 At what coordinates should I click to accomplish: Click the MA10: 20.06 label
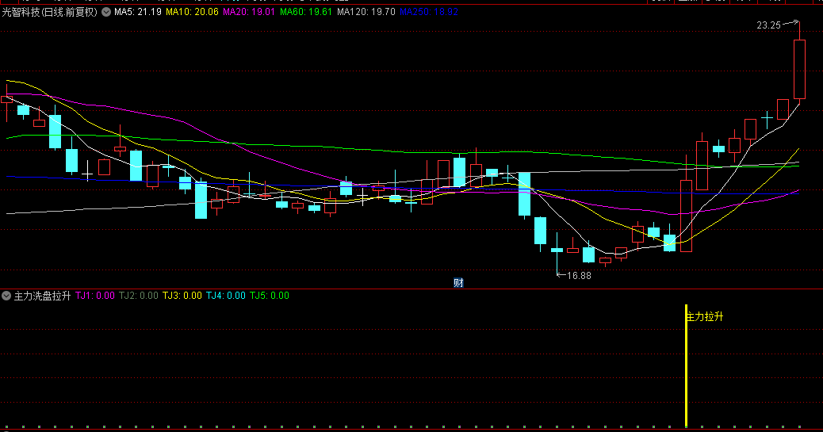[192, 12]
